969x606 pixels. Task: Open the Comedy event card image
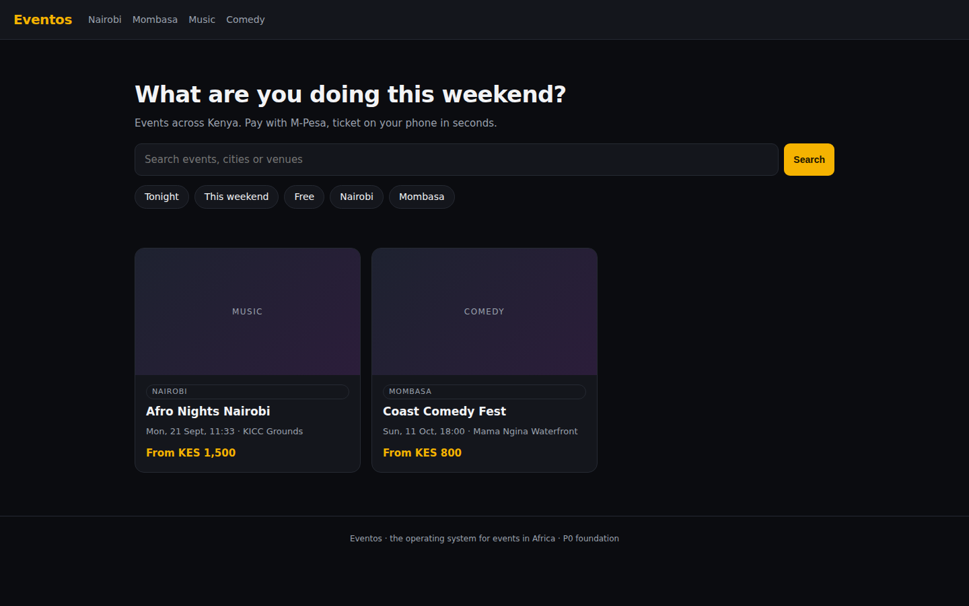tap(485, 312)
